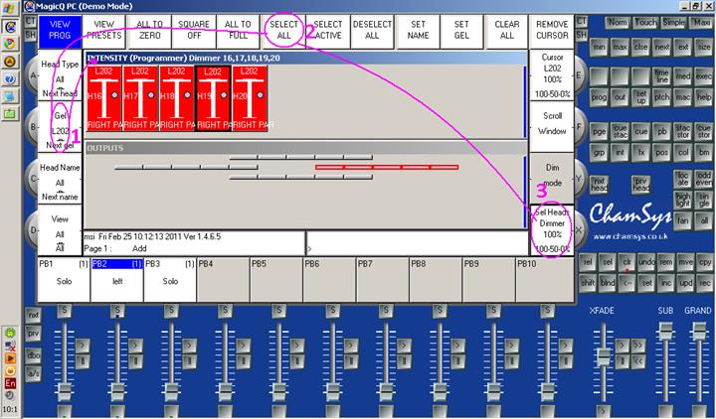The image size is (716, 419).
Task: Select head tile H19 with cursor
Action: click(213, 98)
